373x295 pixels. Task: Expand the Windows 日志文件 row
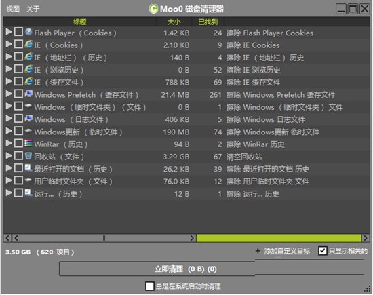(x=9, y=118)
